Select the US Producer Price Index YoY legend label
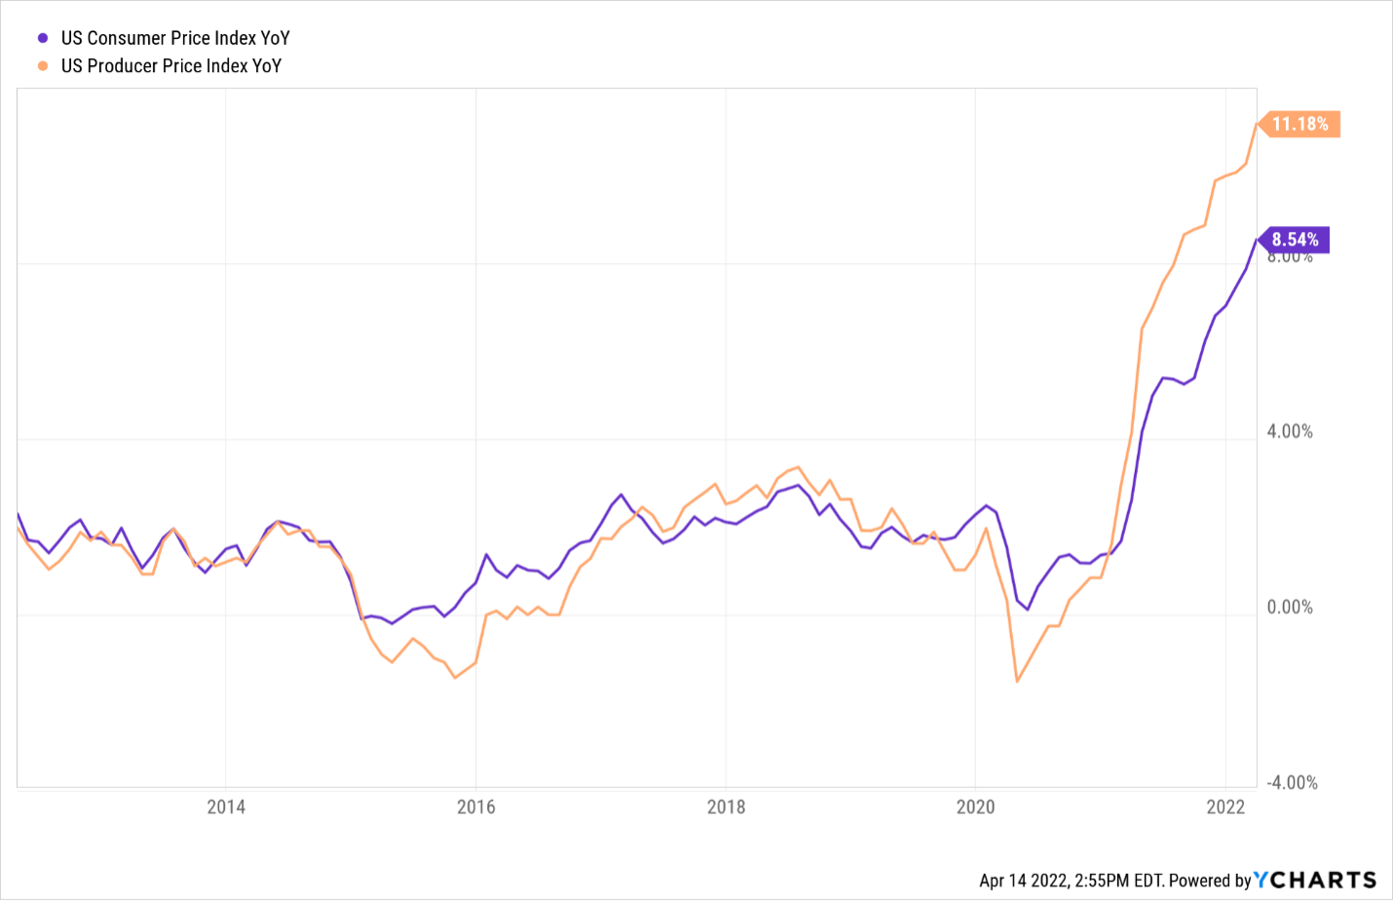Viewport: 1393px width, 904px height. (171, 66)
